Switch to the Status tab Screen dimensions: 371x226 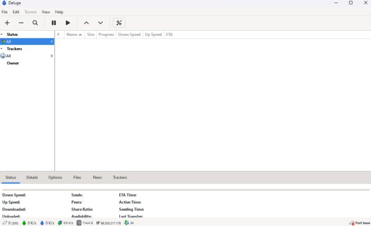(x=11, y=177)
